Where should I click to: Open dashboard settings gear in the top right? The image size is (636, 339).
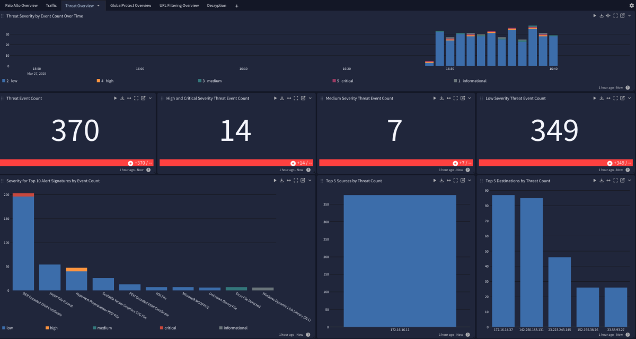[631, 5]
